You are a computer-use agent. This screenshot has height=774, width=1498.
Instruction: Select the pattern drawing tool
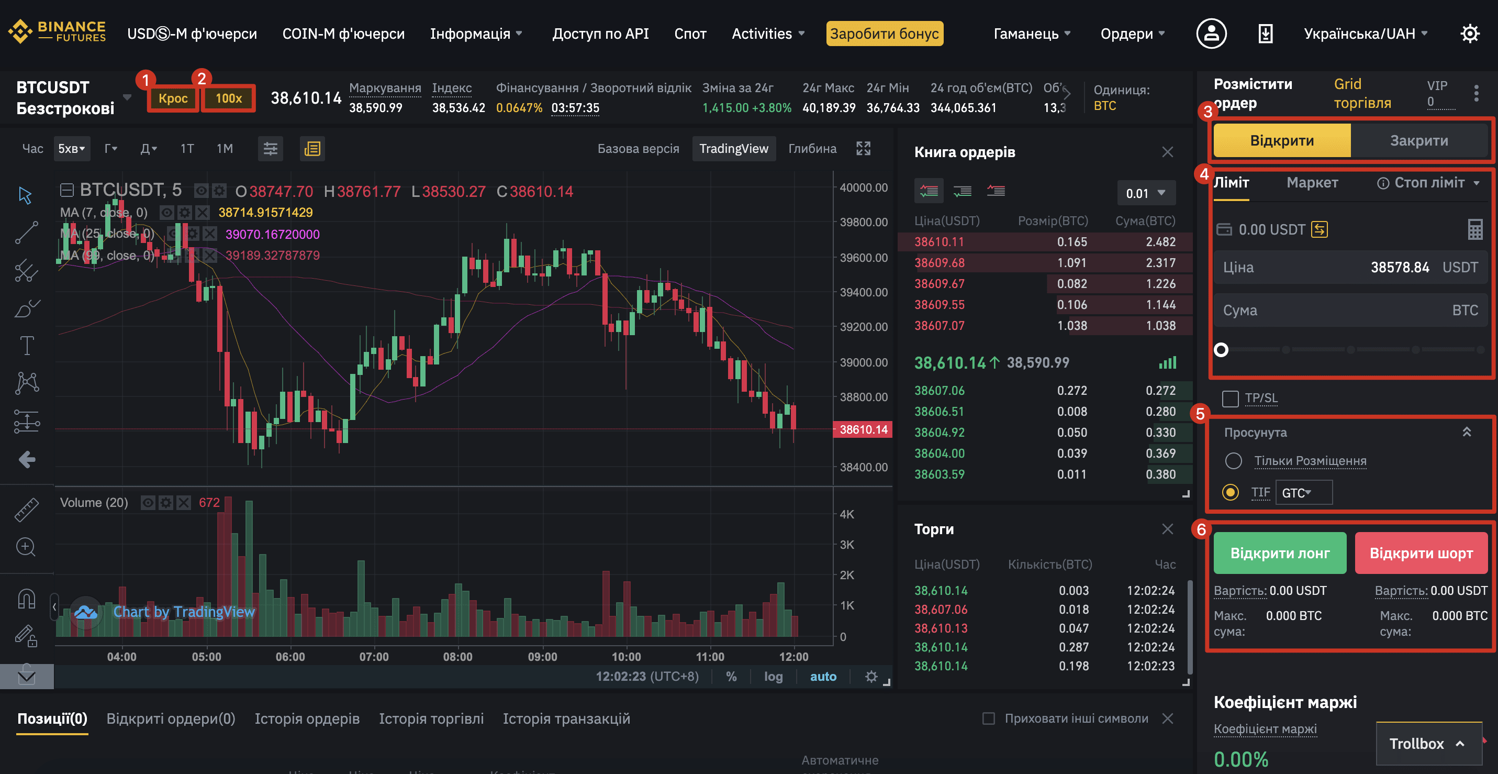coord(27,383)
